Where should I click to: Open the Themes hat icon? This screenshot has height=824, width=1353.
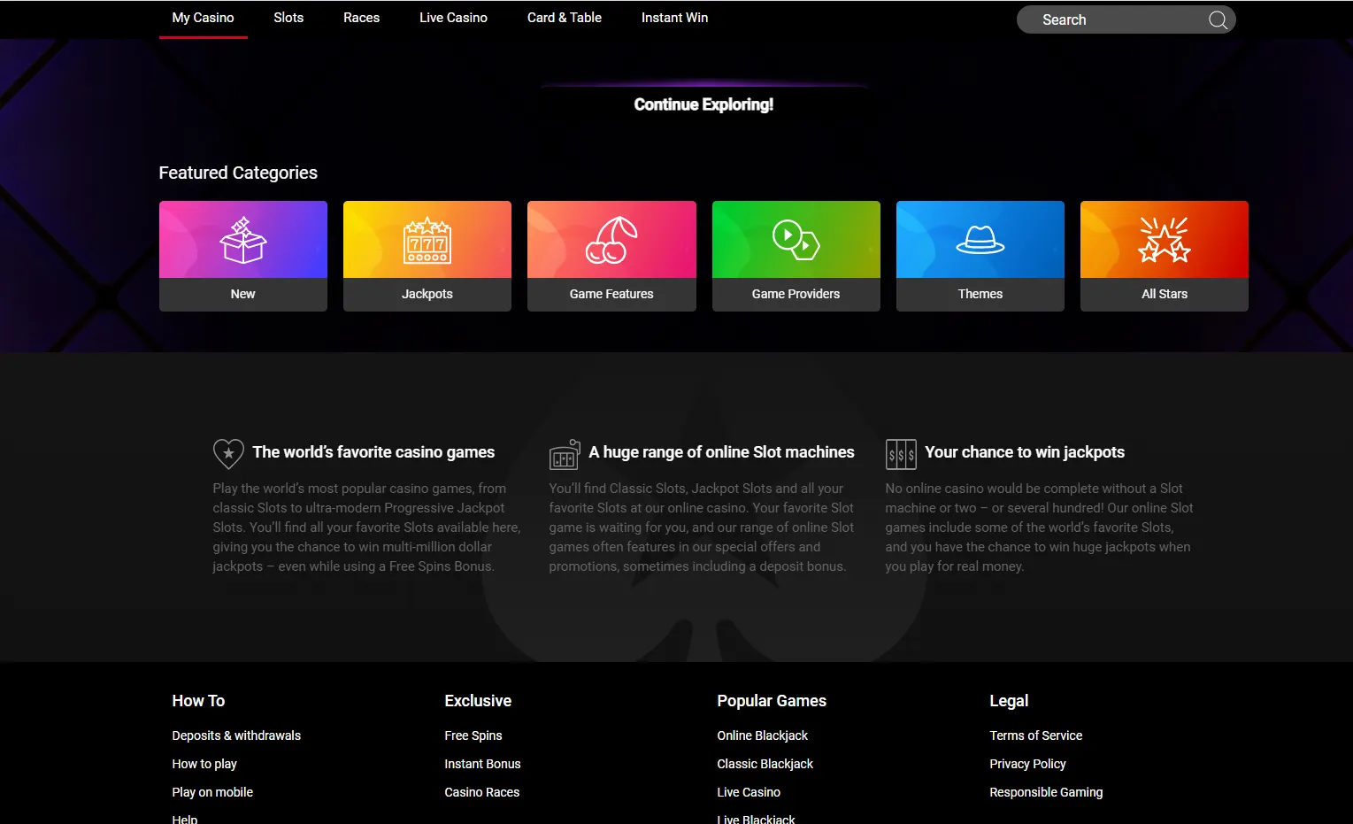pyautogui.click(x=980, y=241)
